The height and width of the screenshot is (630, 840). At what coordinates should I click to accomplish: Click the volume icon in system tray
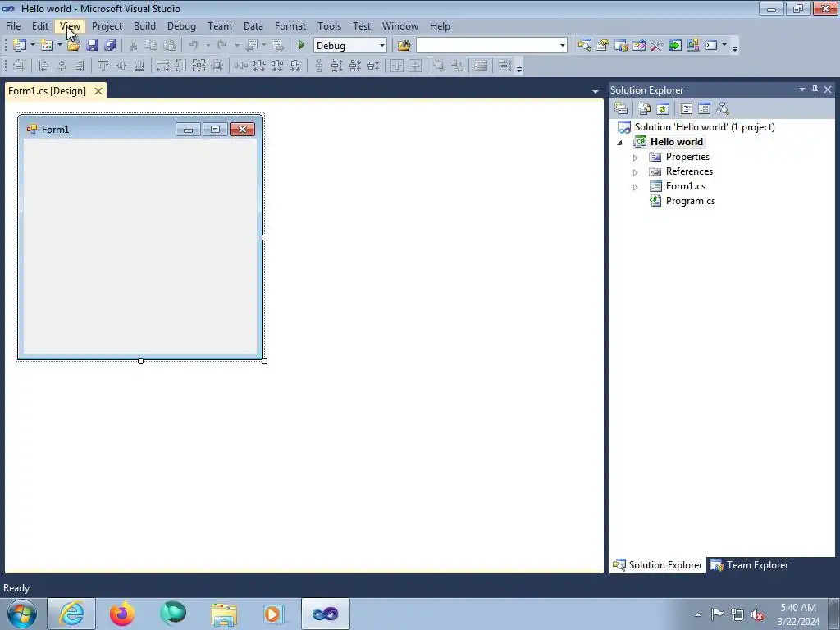point(757,614)
